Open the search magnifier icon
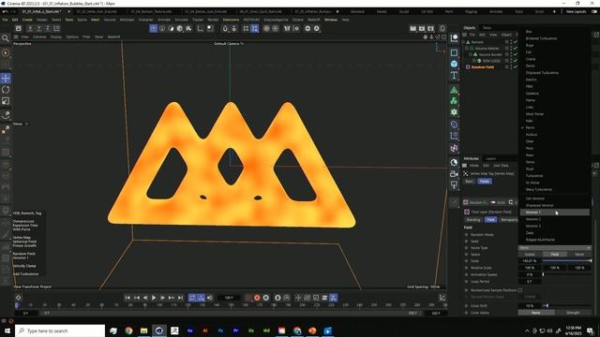 (x=6, y=37)
